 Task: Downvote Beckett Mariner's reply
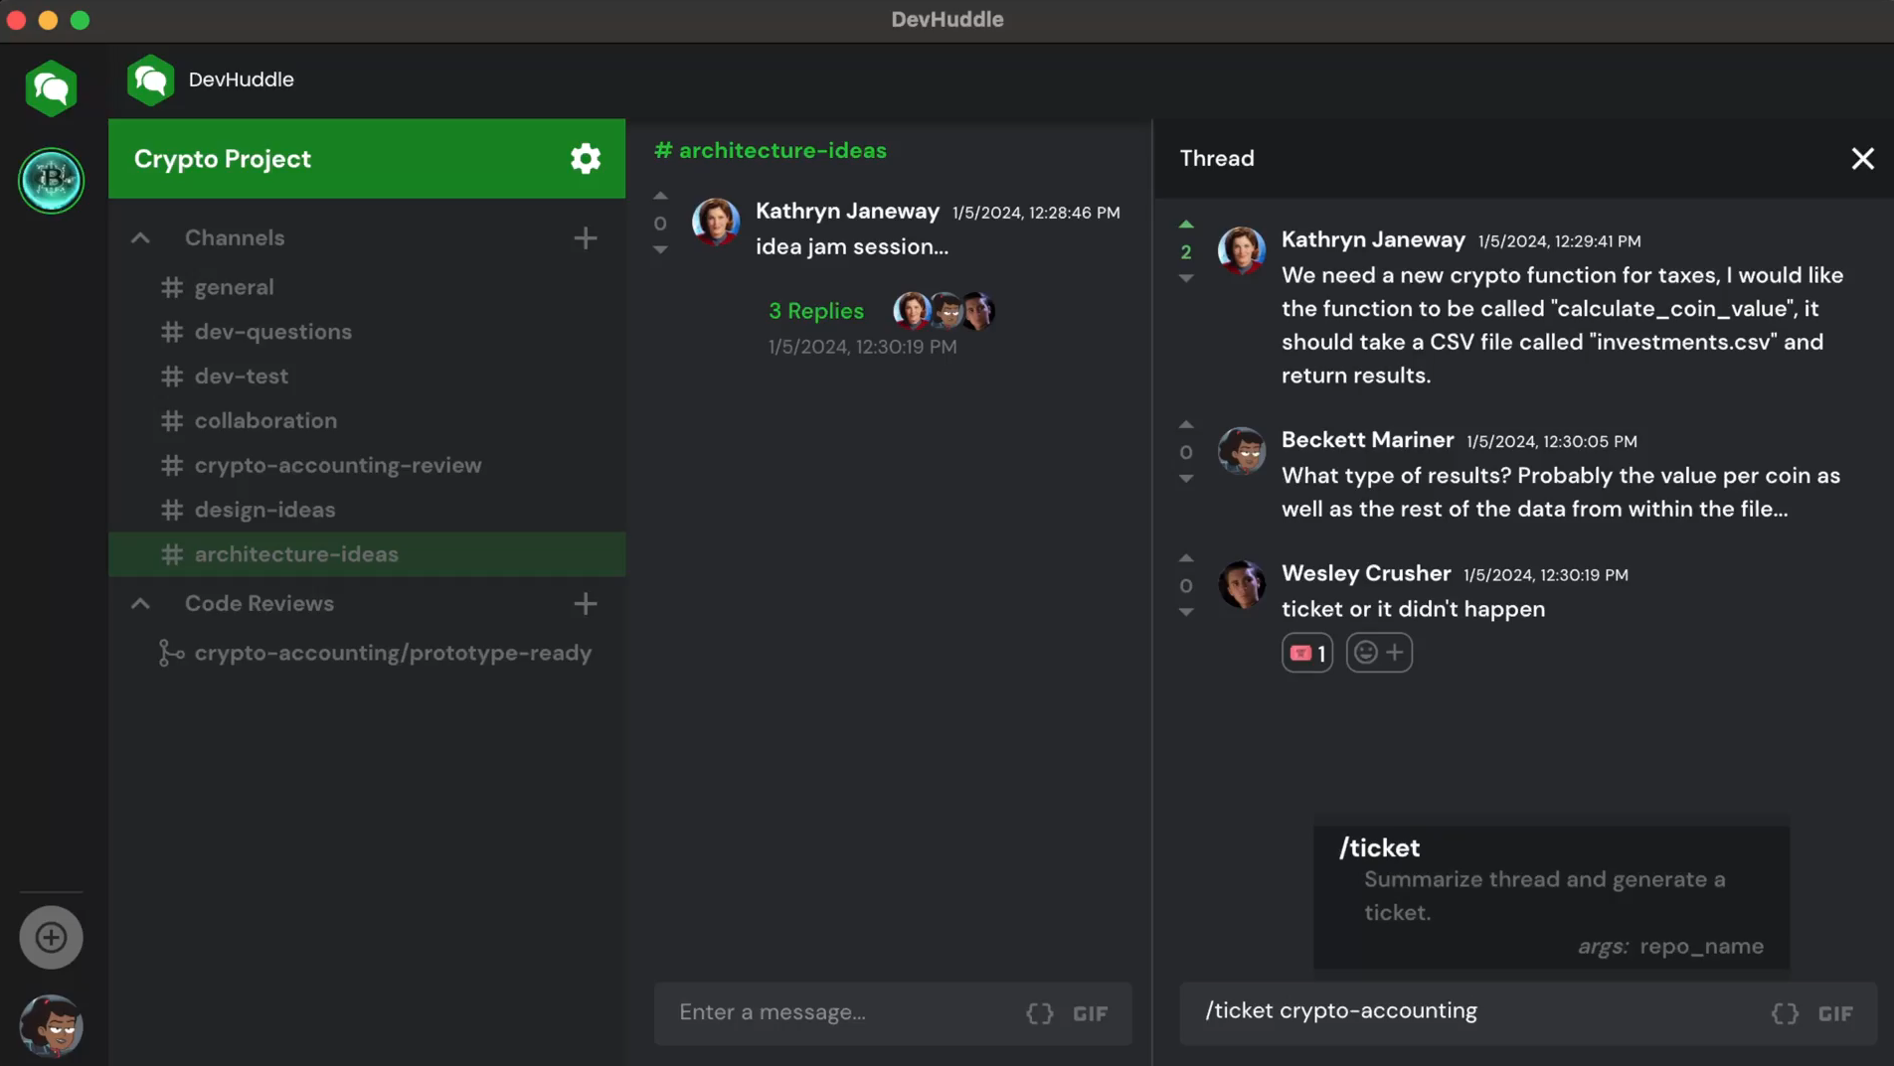point(1187,480)
